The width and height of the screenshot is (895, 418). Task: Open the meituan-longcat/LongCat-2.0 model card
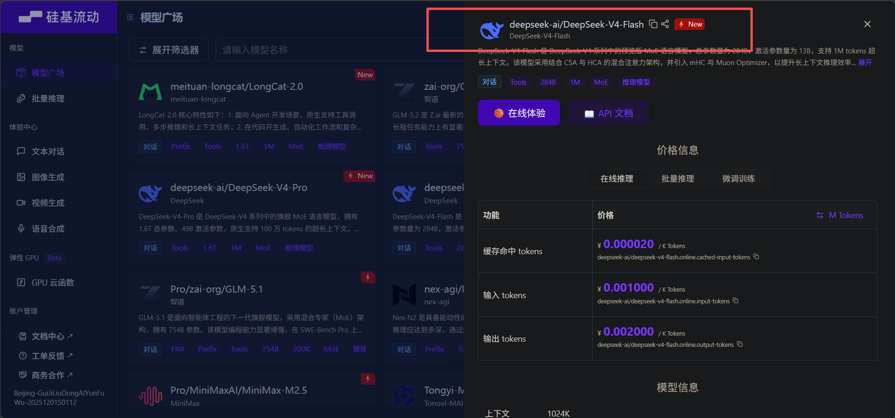coord(253,115)
